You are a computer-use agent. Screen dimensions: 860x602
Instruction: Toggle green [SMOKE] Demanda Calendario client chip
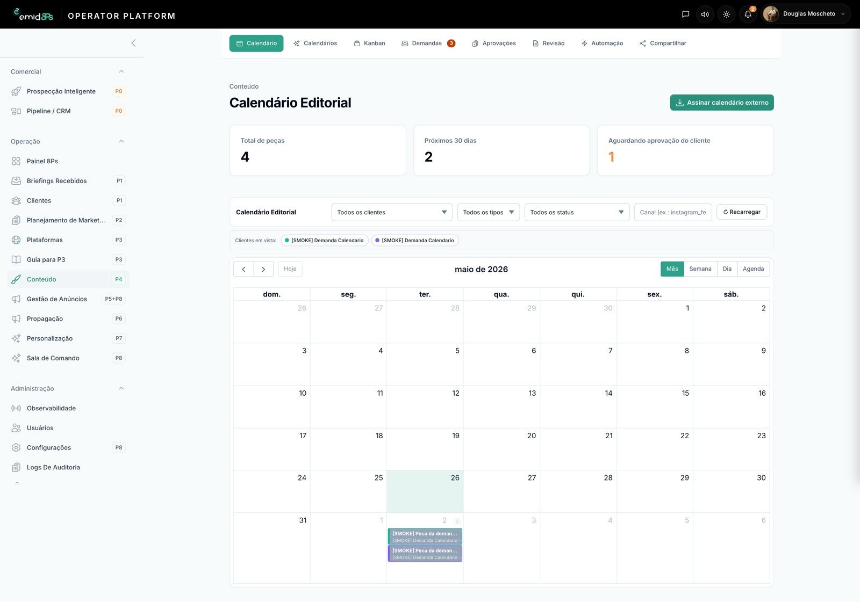pos(324,241)
